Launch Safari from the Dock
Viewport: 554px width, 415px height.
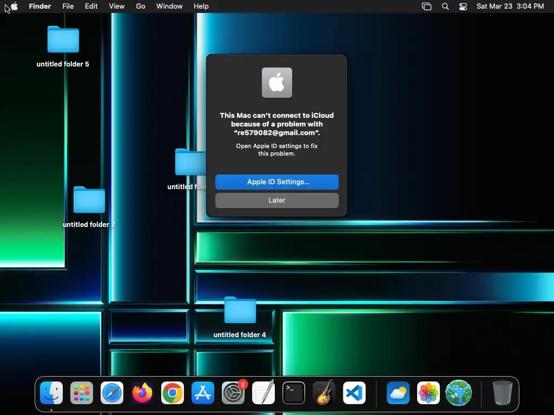(112, 393)
